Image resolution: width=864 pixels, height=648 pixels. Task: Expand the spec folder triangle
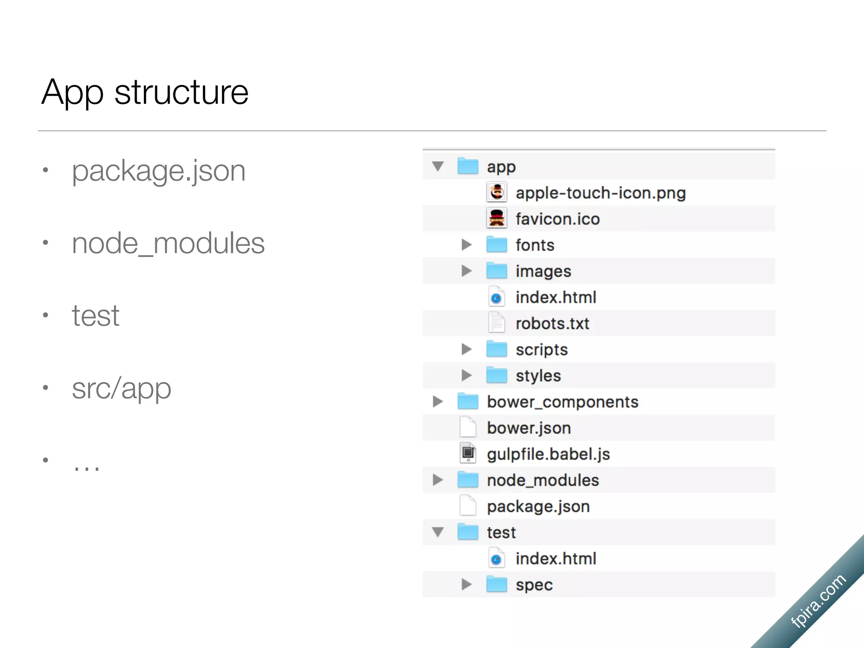(x=466, y=585)
